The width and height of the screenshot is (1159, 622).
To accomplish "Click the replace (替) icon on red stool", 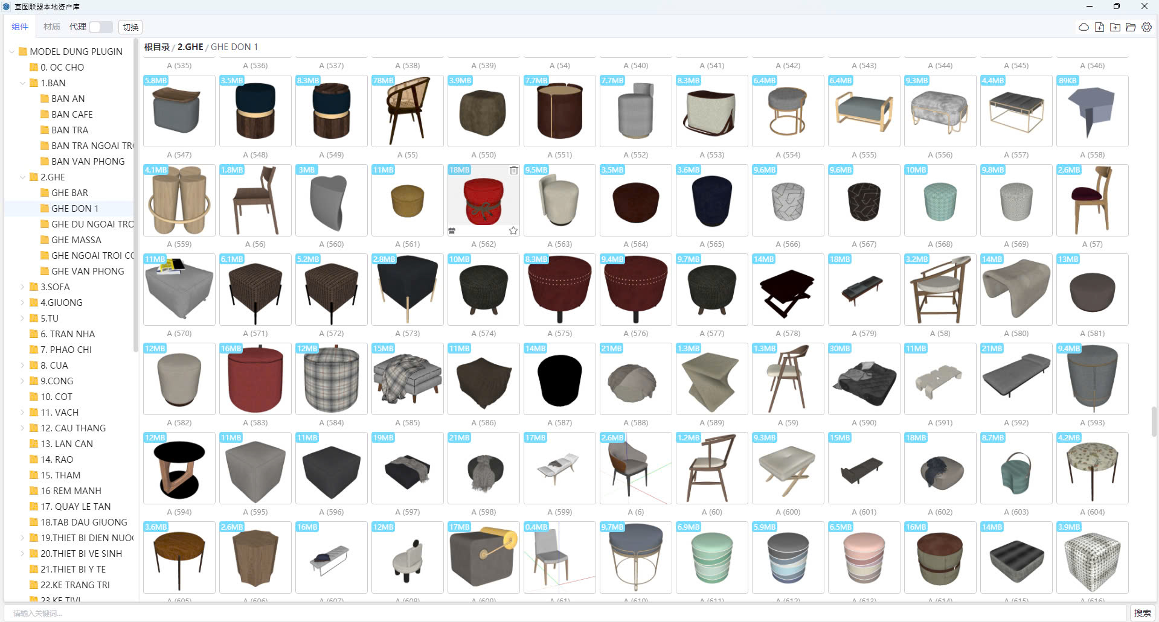I will [452, 230].
